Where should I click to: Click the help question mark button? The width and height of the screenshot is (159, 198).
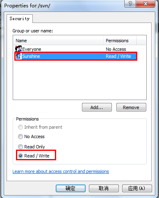[130, 4]
